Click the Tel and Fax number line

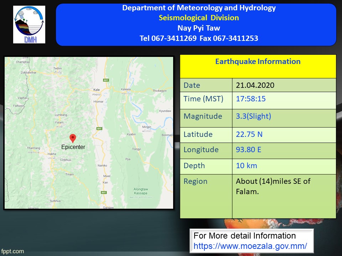click(x=199, y=38)
